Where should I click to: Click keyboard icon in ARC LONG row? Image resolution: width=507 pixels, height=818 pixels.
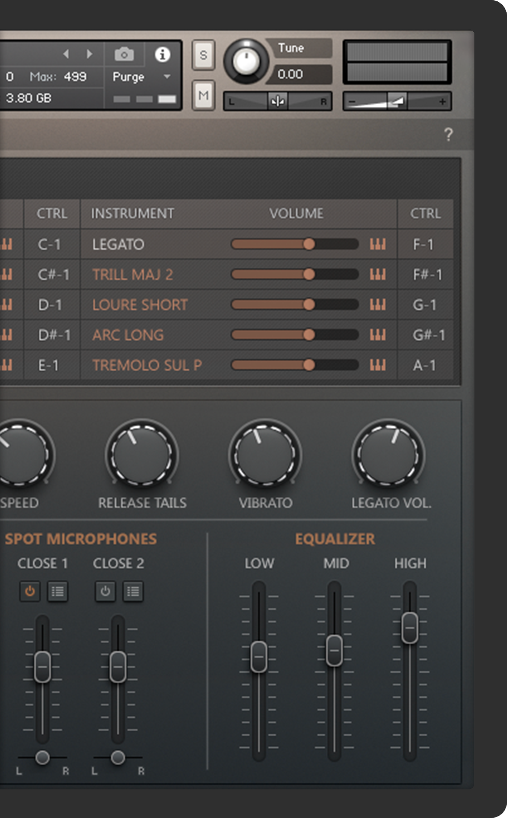point(377,335)
